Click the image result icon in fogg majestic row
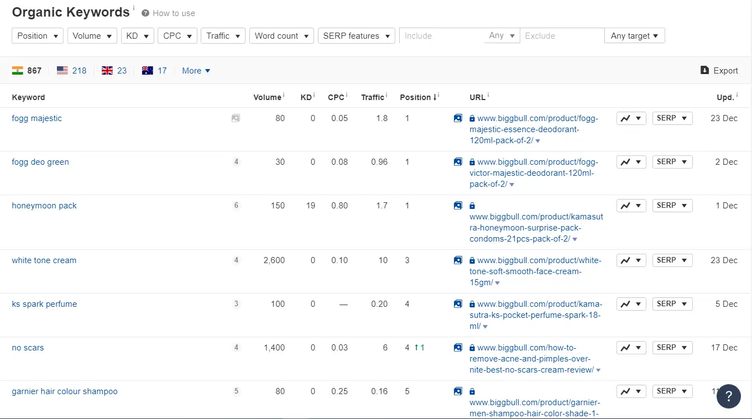The height and width of the screenshot is (419, 752). coord(458,118)
